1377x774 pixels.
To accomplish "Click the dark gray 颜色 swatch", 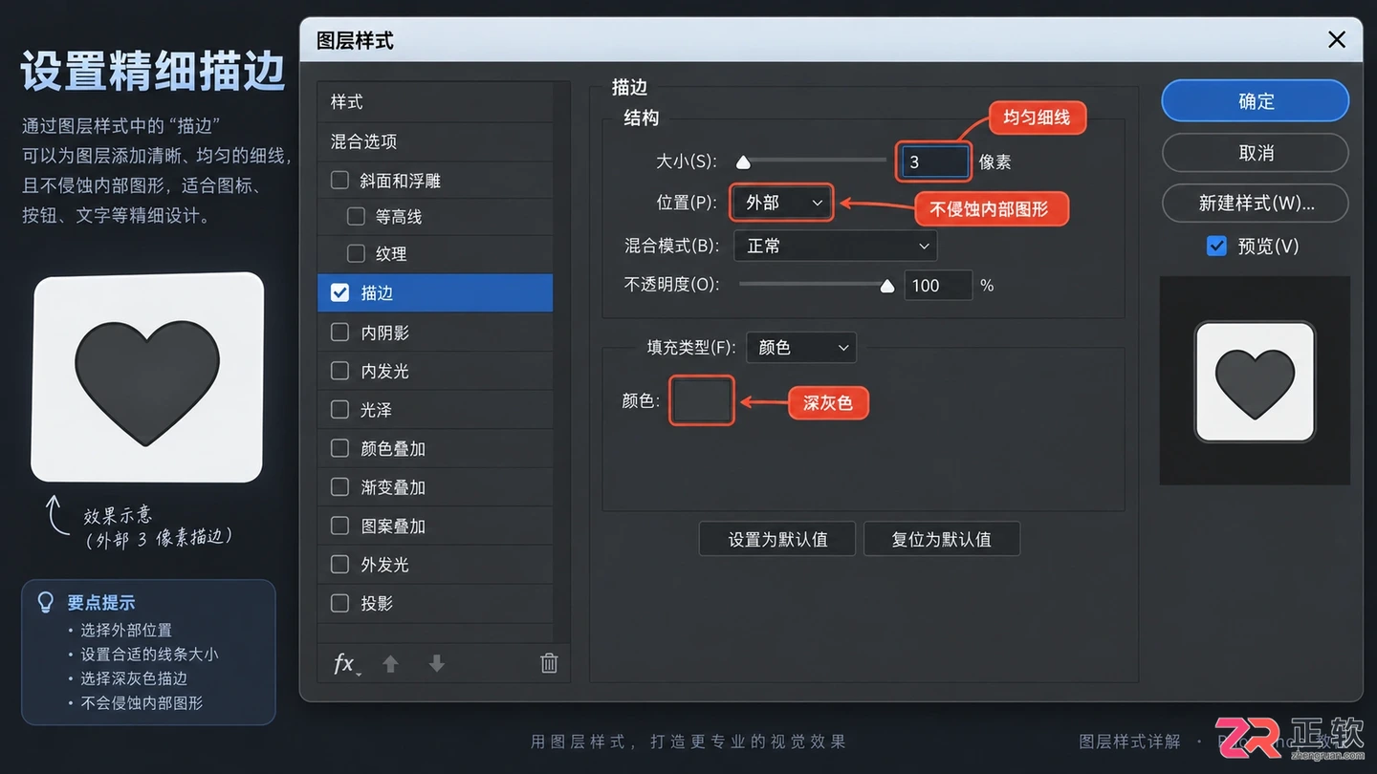I will click(701, 401).
